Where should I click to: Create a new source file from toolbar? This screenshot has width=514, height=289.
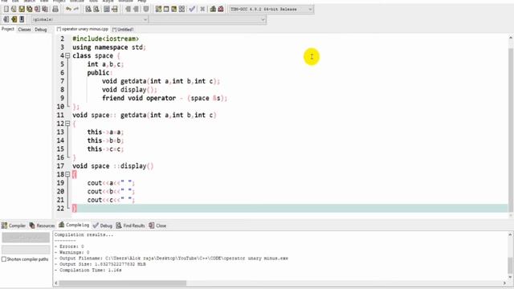(x=6, y=9)
